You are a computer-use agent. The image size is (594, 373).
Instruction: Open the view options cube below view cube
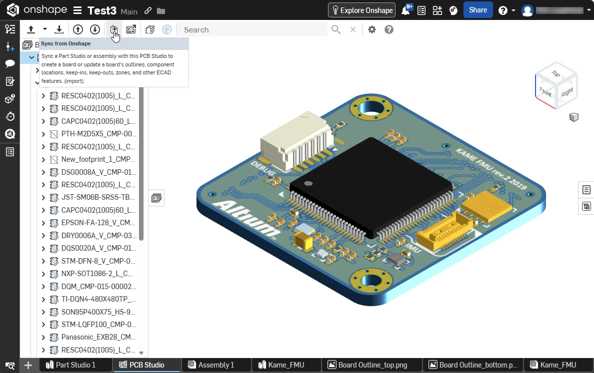tap(574, 117)
